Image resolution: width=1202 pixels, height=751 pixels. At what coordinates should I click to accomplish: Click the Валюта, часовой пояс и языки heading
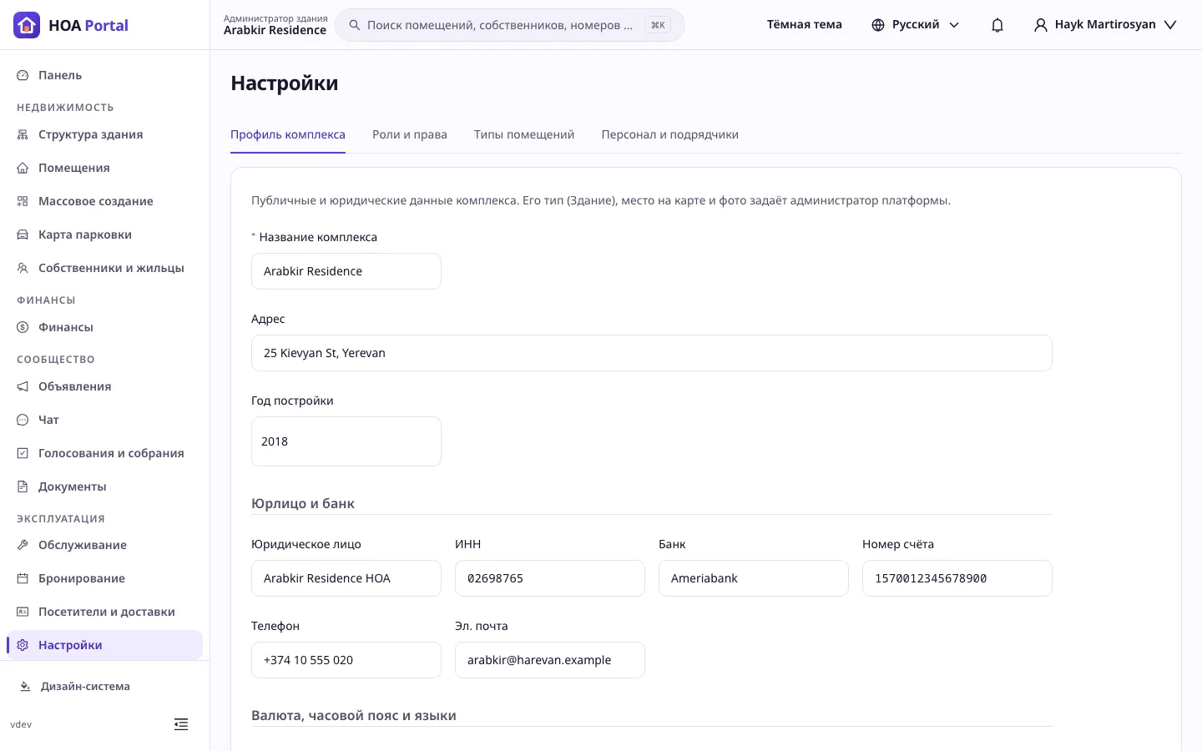click(x=354, y=716)
